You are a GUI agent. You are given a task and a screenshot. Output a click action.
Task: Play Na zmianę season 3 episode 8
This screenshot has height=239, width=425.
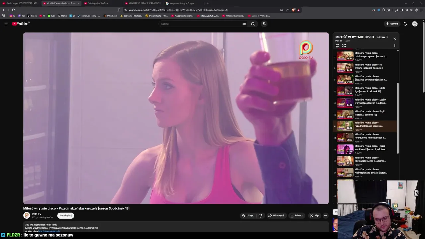(365, 68)
